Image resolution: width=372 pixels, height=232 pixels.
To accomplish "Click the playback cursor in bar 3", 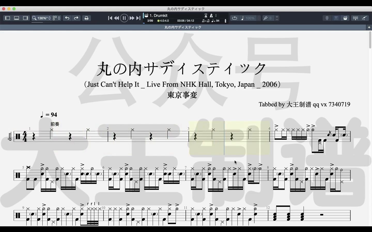I will [x=224, y=138].
